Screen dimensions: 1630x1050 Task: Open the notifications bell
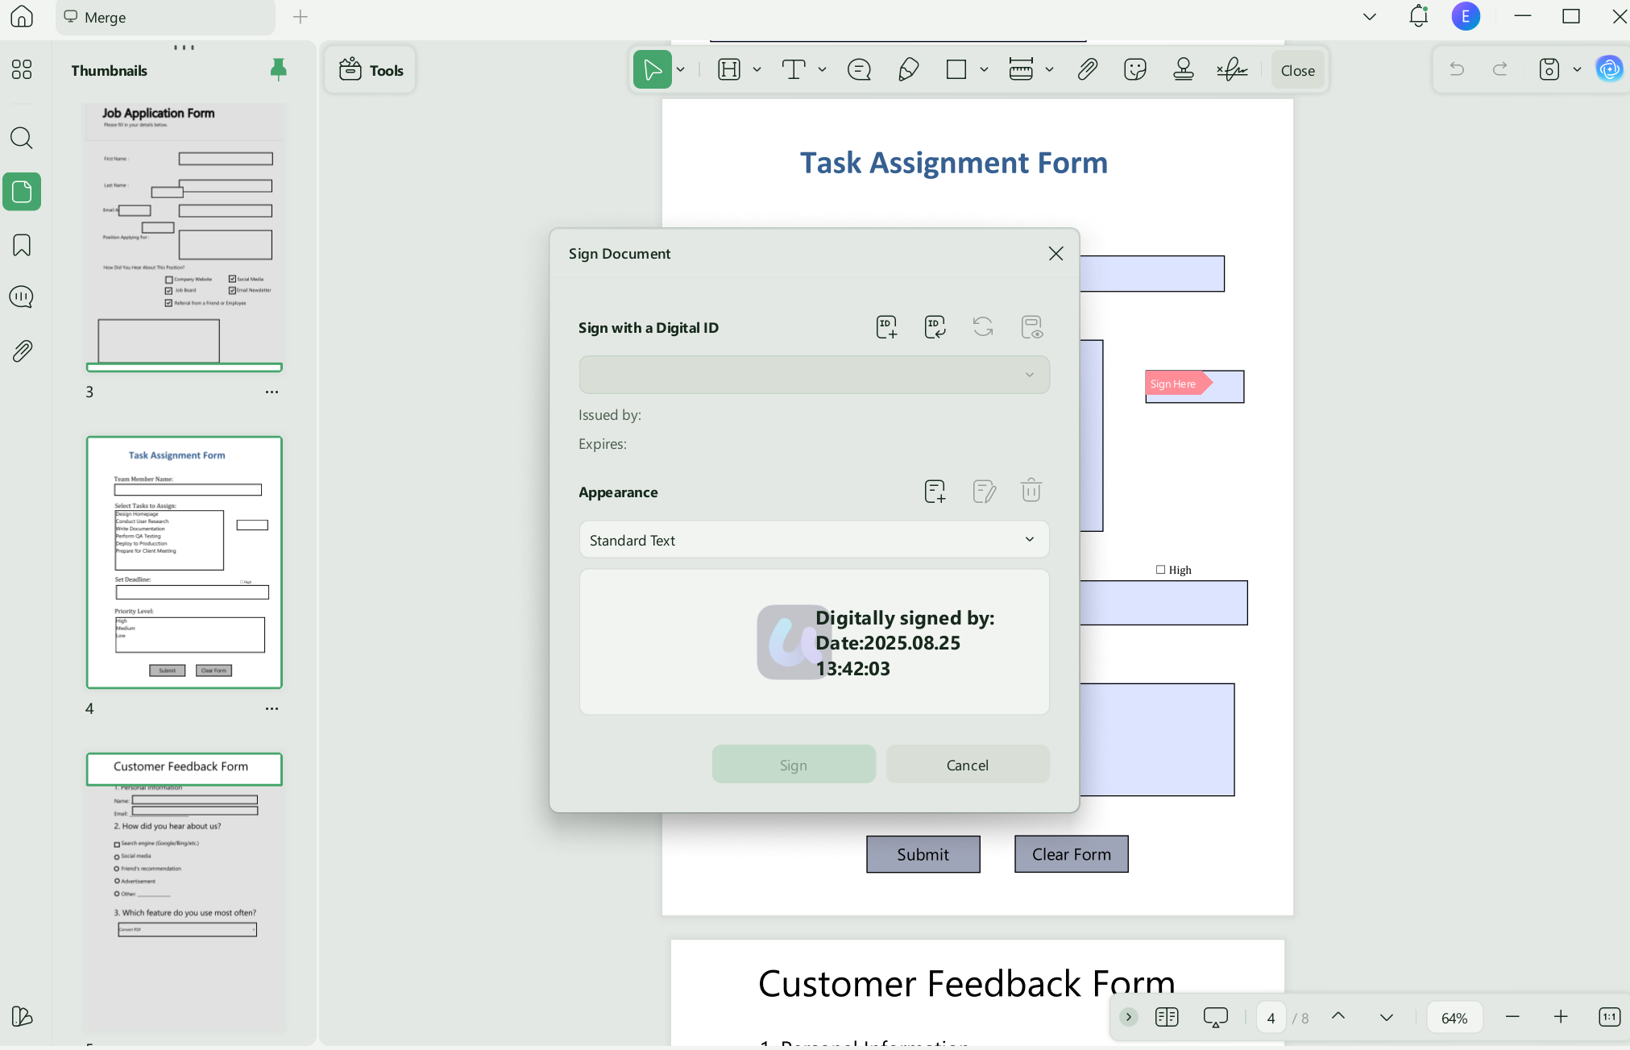pos(1419,16)
